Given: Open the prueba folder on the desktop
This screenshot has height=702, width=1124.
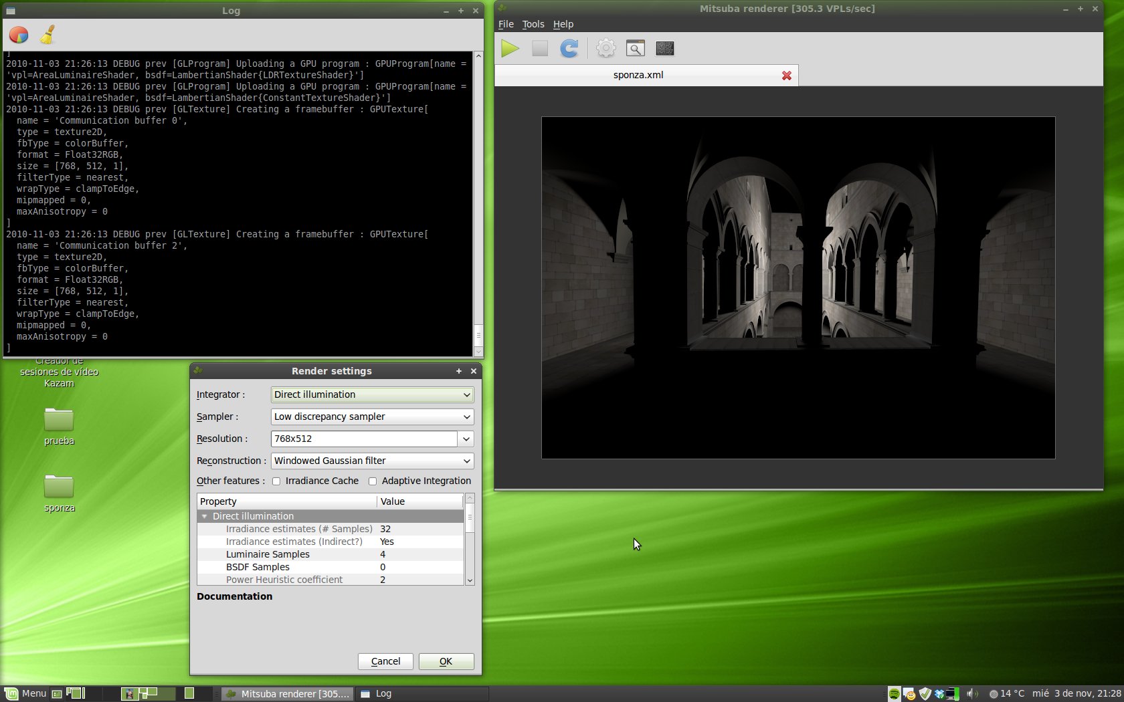Looking at the screenshot, I should pyautogui.click(x=59, y=426).
